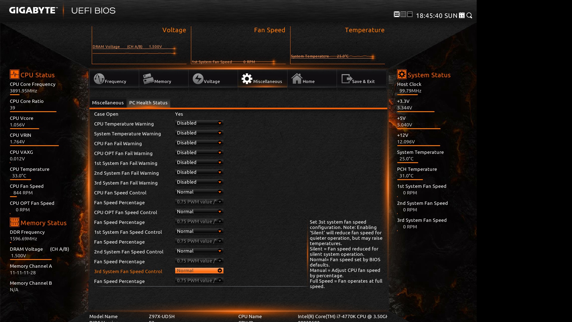This screenshot has height=322, width=572.
Task: Select the PC Health Status tab
Action: (x=148, y=103)
